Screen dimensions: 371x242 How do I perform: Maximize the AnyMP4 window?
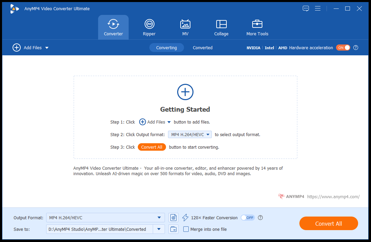pyautogui.click(x=348, y=8)
